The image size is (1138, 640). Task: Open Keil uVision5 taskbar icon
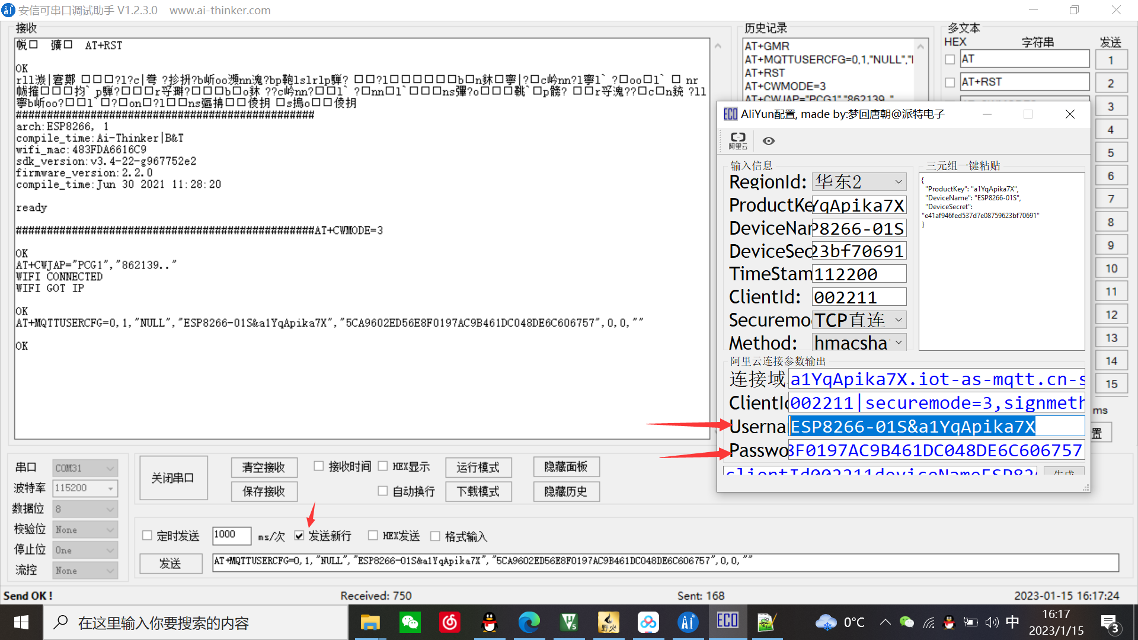[x=569, y=622]
